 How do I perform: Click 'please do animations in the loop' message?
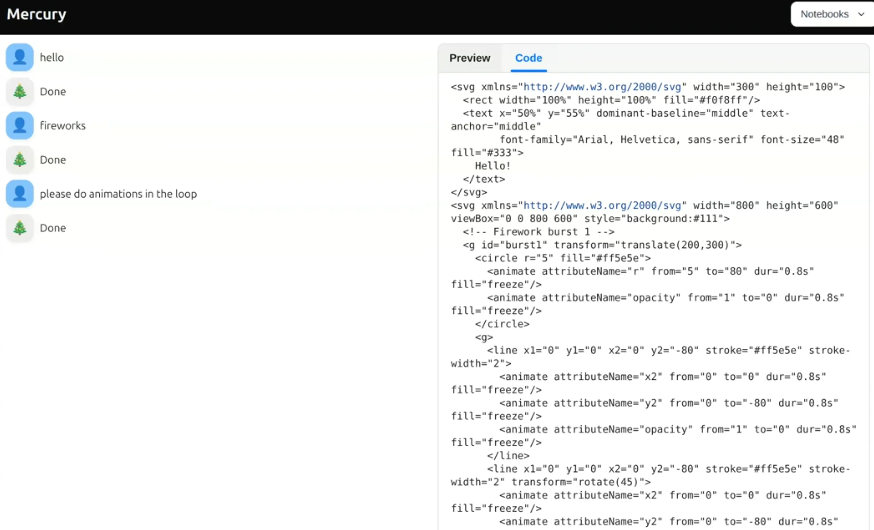point(118,194)
